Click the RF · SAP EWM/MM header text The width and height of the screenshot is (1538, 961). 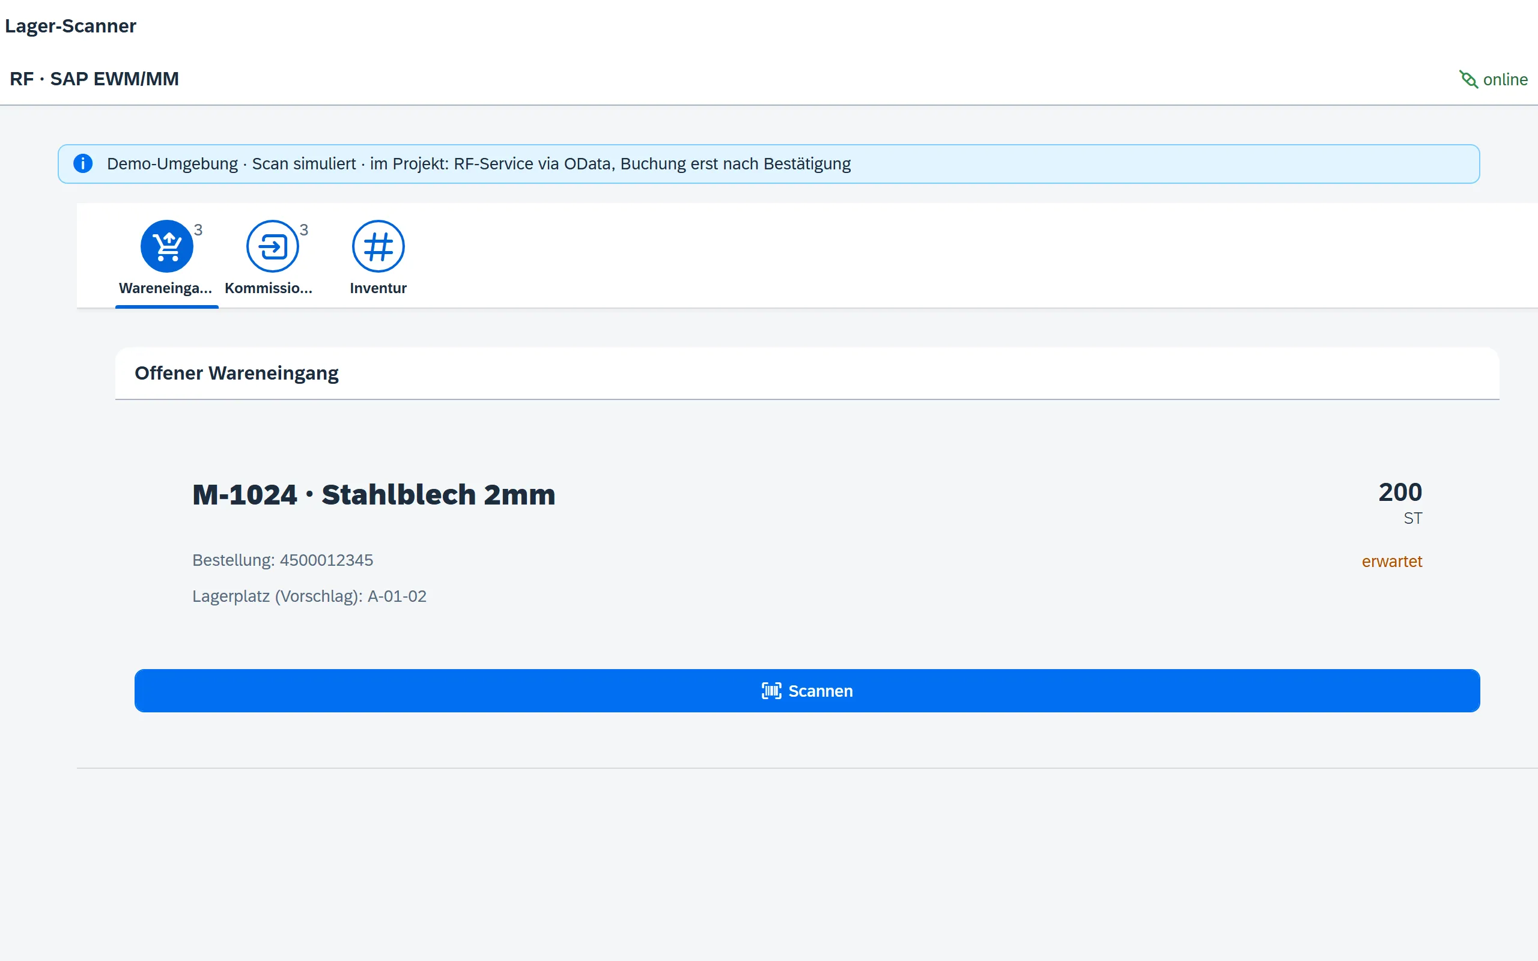[94, 79]
